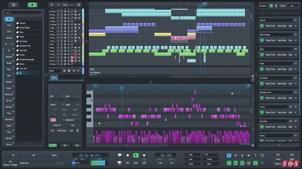Screen dimensions: 302x169
Task: Click Show Plugin for the Delay effect
Action: click(x=282, y=55)
